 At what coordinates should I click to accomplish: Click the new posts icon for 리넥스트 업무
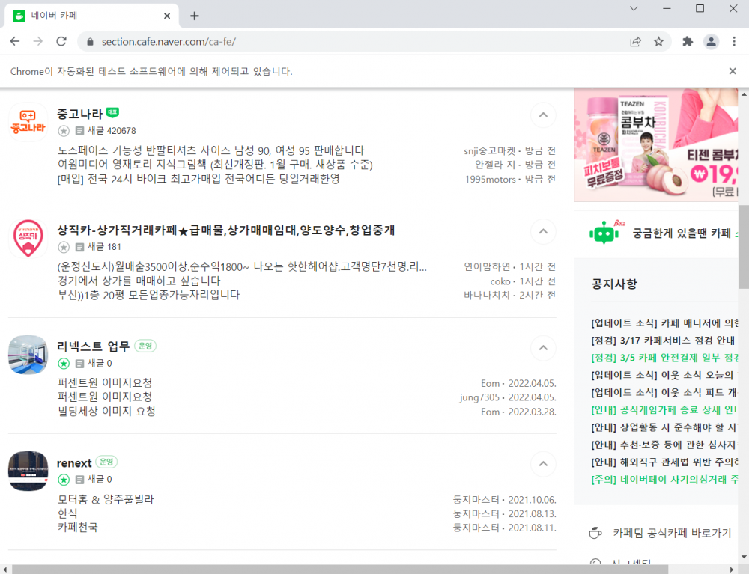pyautogui.click(x=80, y=364)
